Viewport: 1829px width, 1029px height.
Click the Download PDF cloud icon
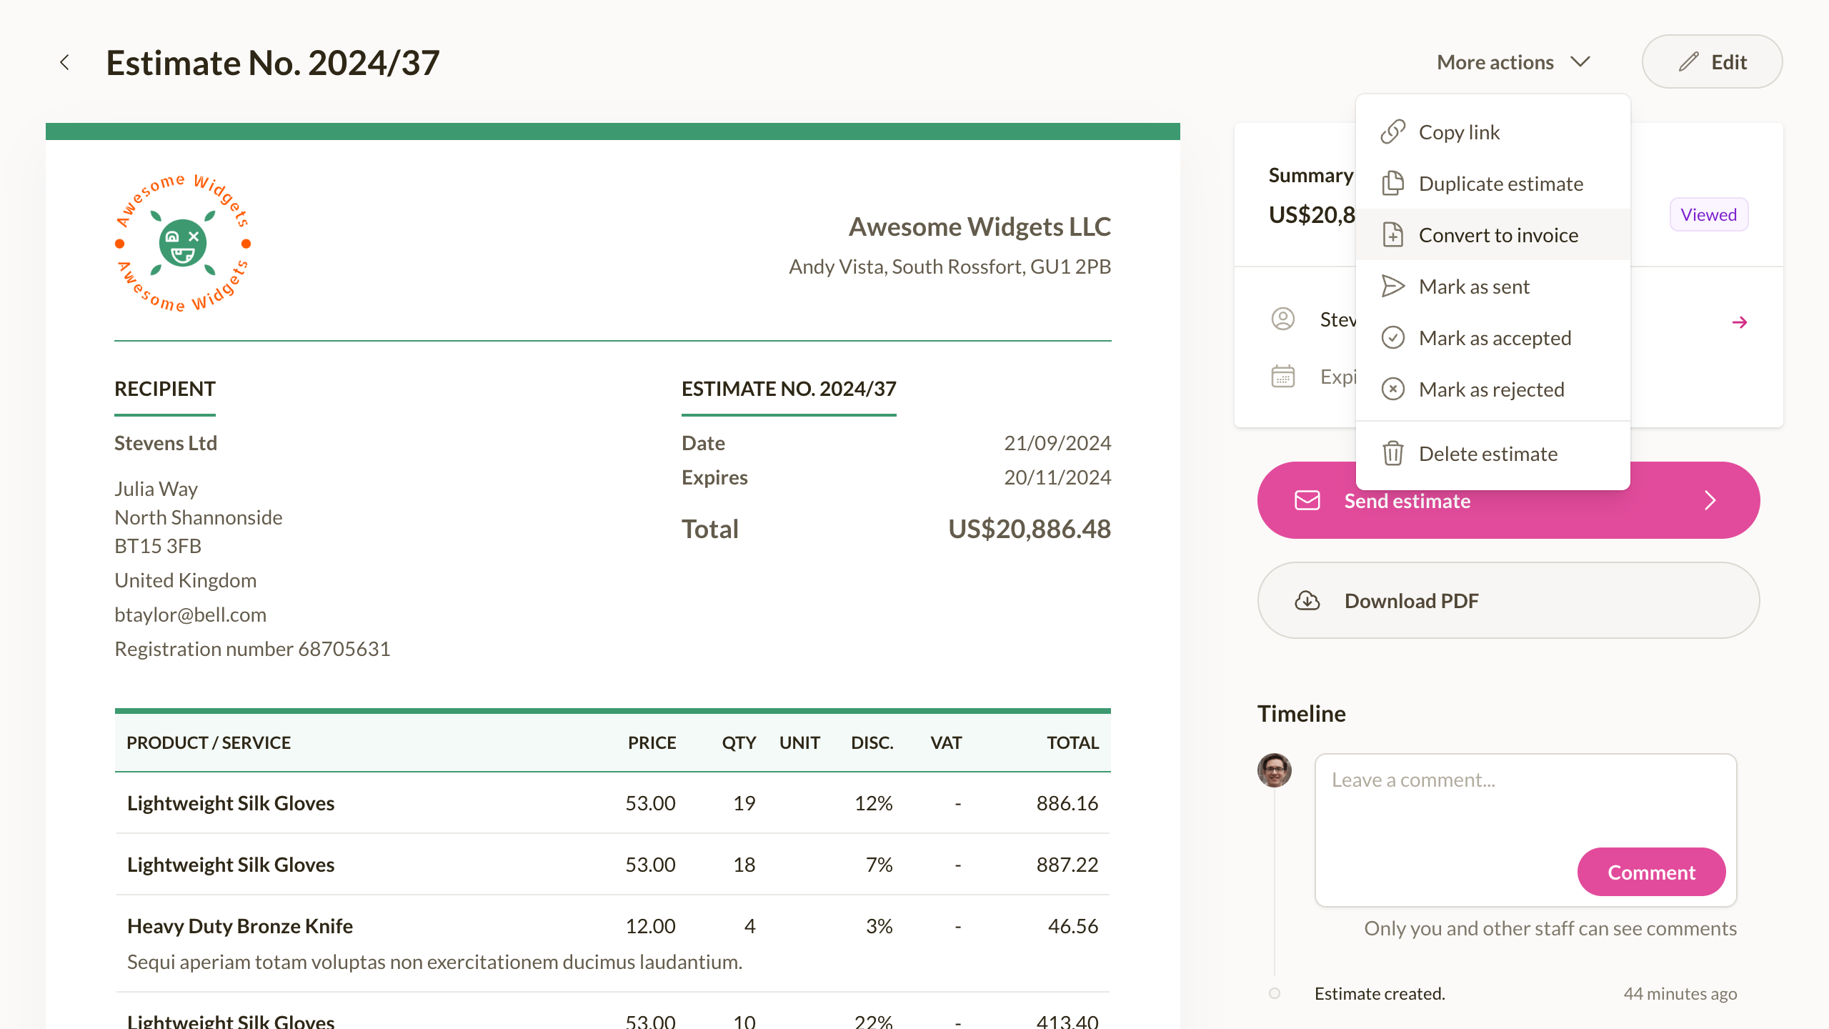(x=1307, y=600)
